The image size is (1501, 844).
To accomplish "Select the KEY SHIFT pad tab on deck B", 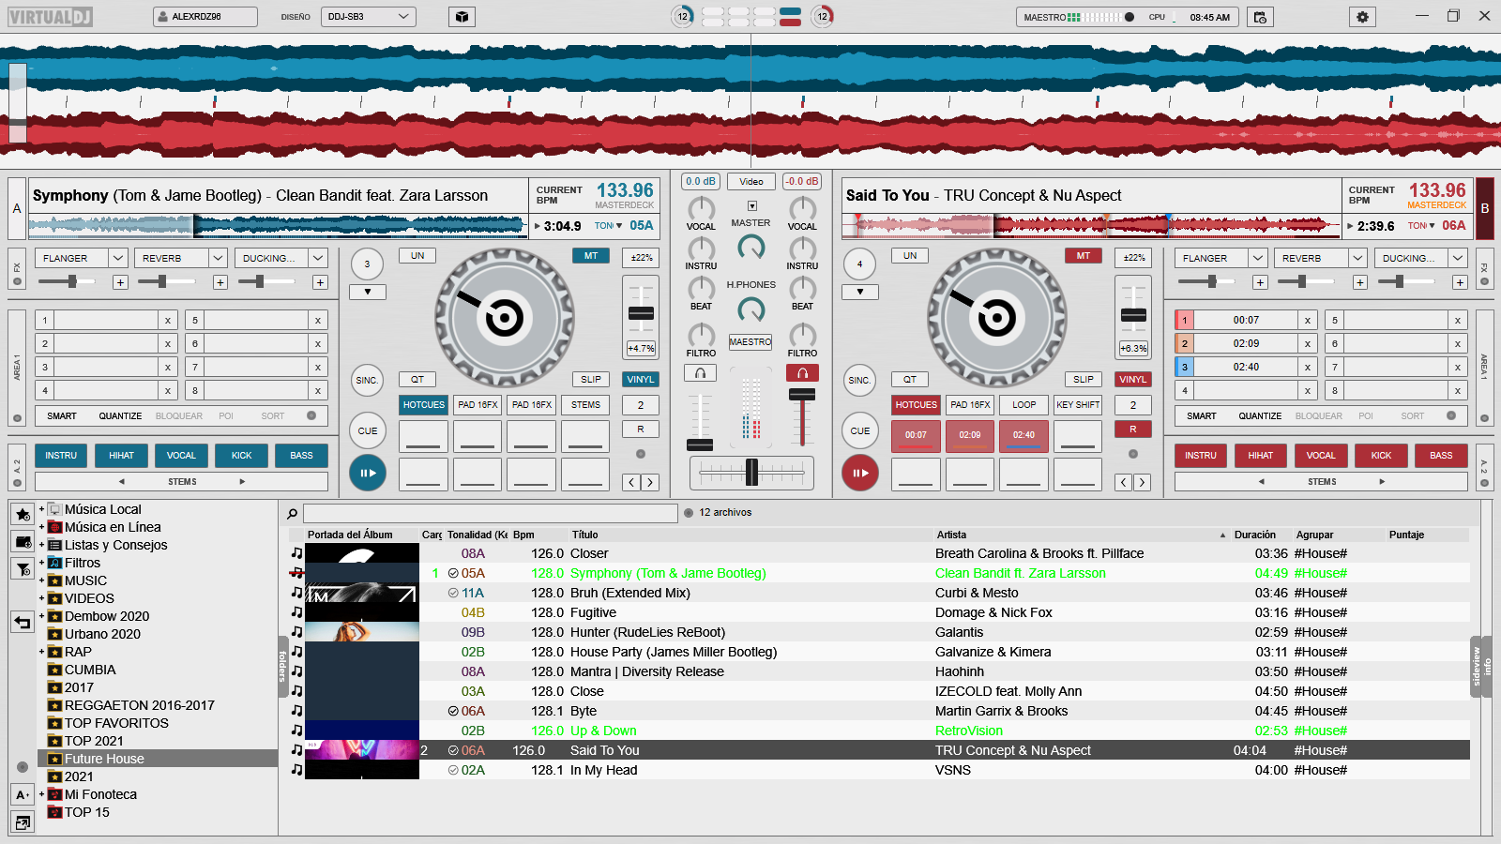I will point(1078,405).
